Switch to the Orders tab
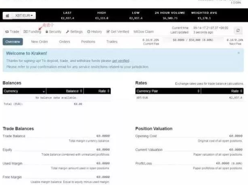This screenshot has height=185, width=248. 65,42
